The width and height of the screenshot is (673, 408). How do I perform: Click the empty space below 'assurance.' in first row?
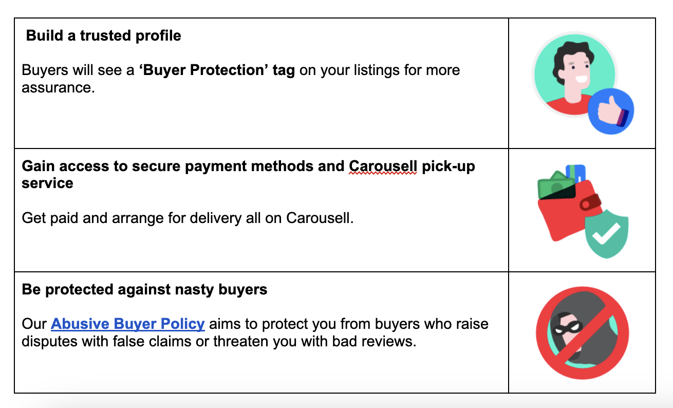pos(261,121)
